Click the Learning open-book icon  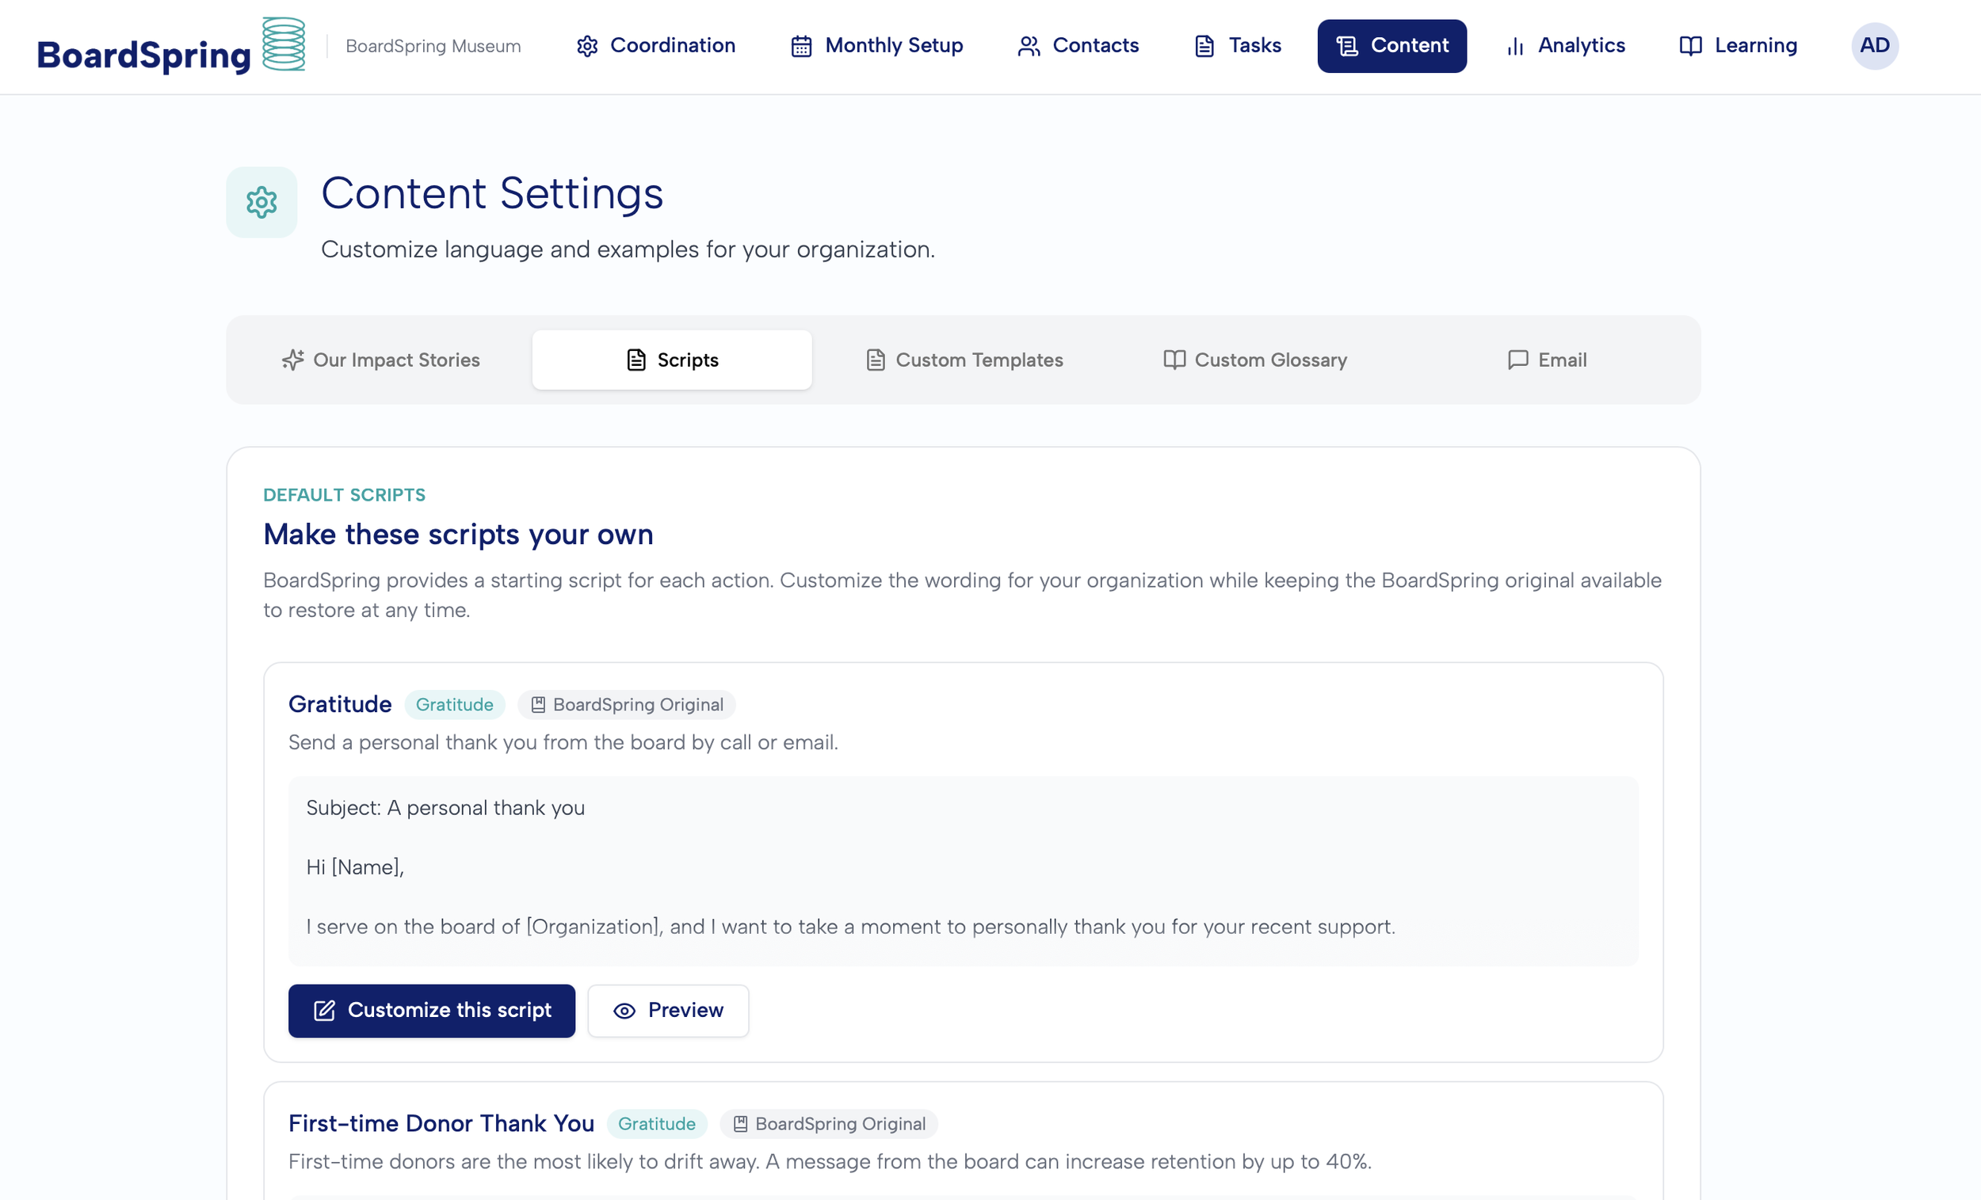pyautogui.click(x=1691, y=47)
